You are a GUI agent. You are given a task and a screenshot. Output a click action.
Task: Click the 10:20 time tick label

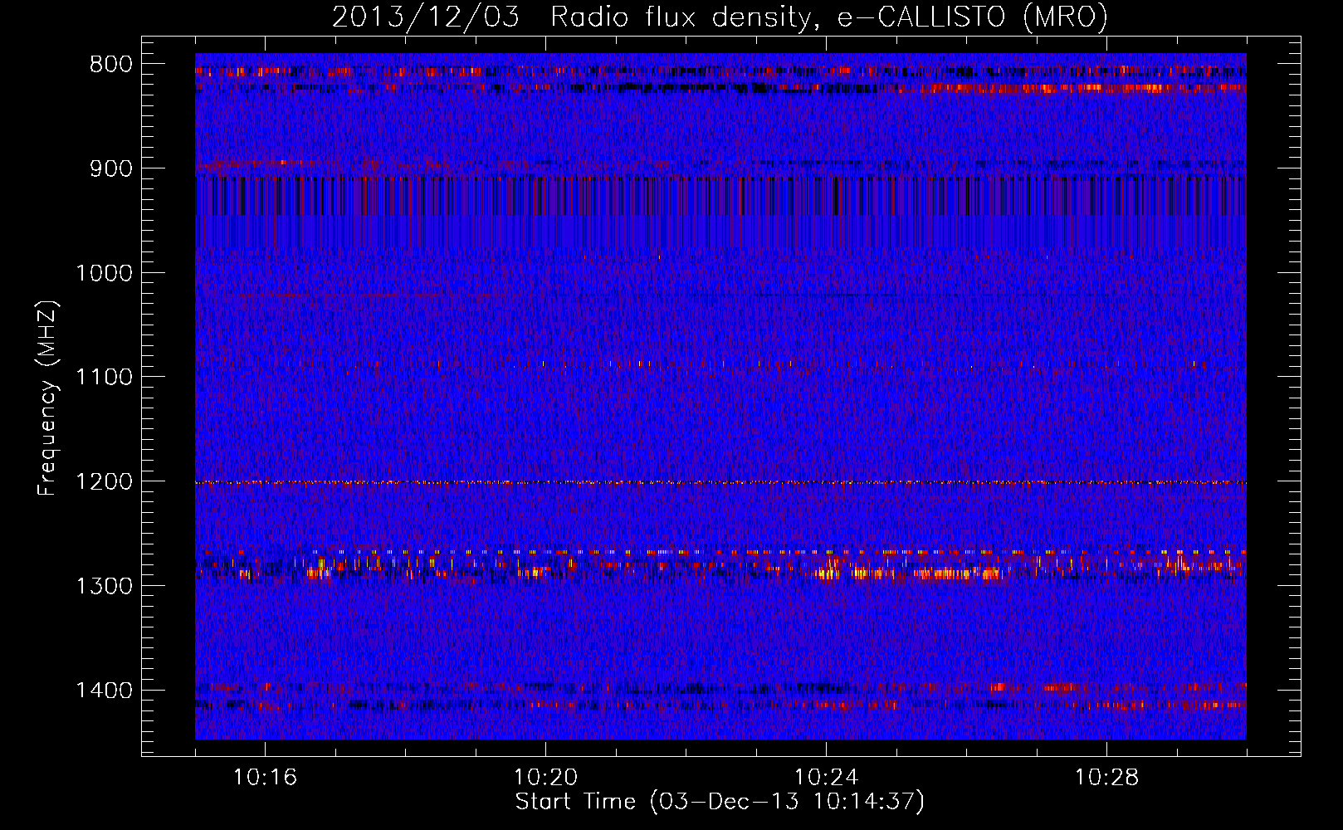tap(545, 778)
